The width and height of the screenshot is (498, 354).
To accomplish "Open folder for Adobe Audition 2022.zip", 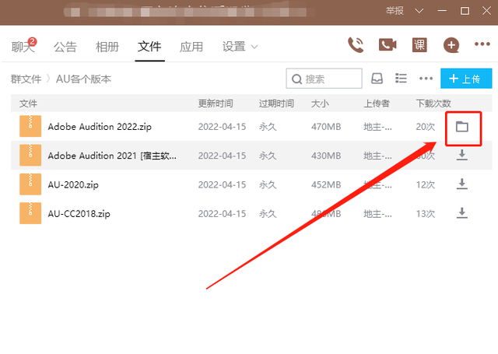I will 461,127.
